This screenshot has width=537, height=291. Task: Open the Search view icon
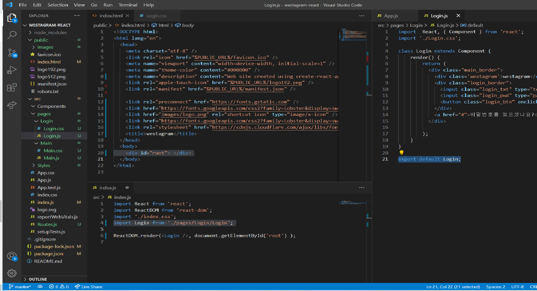coord(12,35)
